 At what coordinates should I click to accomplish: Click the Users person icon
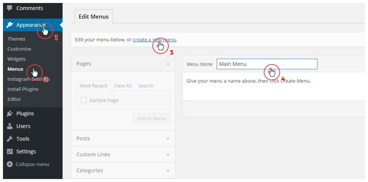(x=10, y=126)
